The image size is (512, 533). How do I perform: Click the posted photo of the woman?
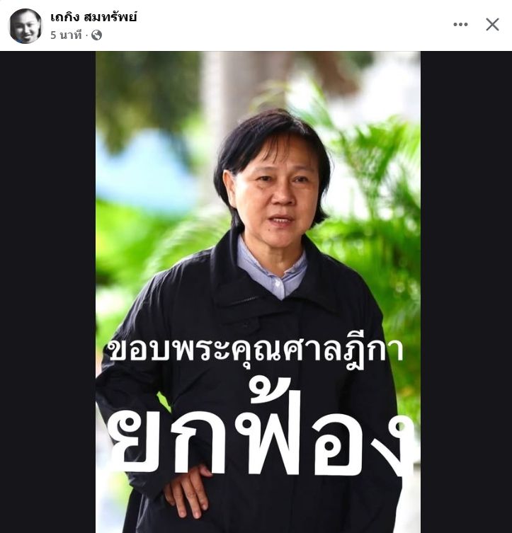point(258,292)
